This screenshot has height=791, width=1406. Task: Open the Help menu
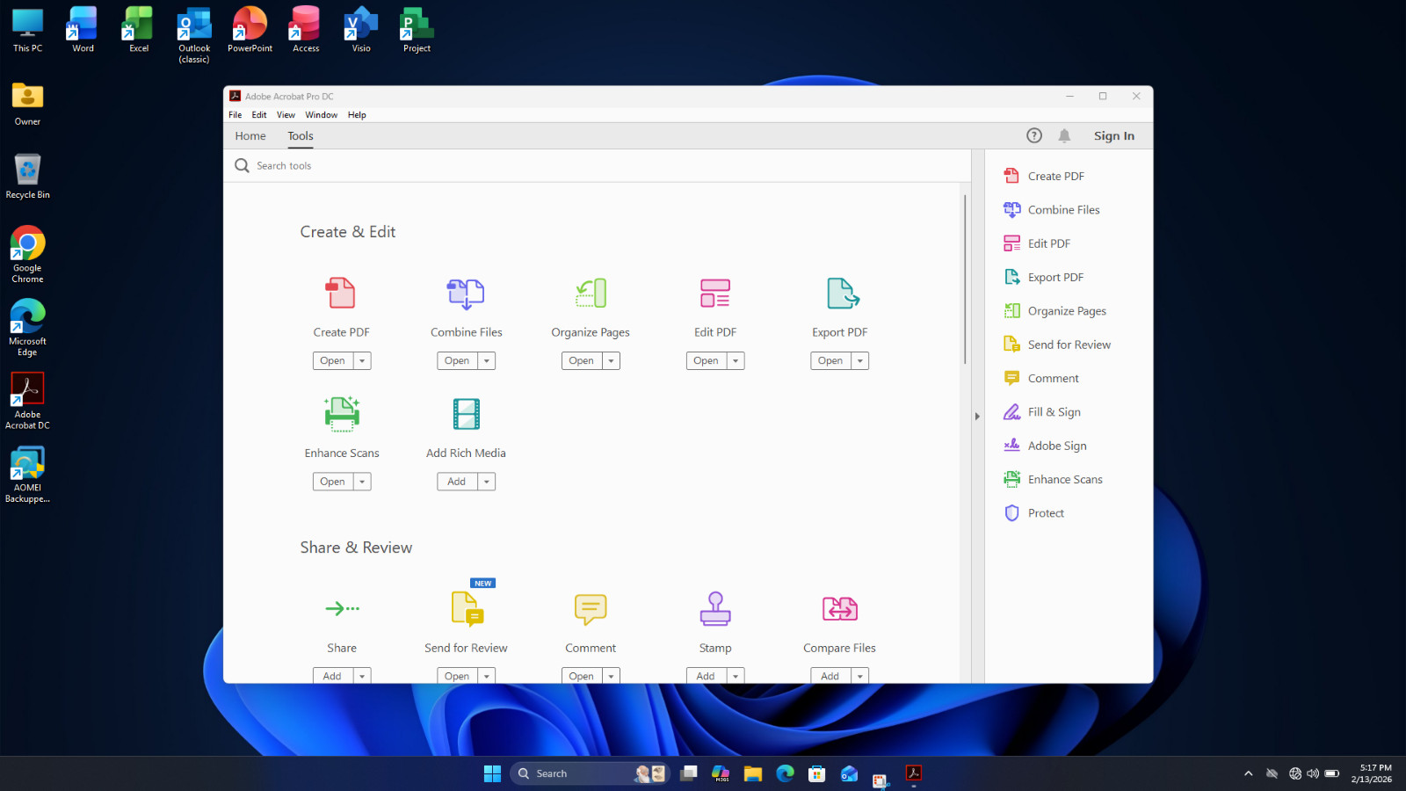point(357,115)
